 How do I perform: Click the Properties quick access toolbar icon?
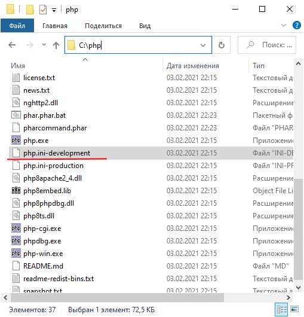click(x=43, y=10)
